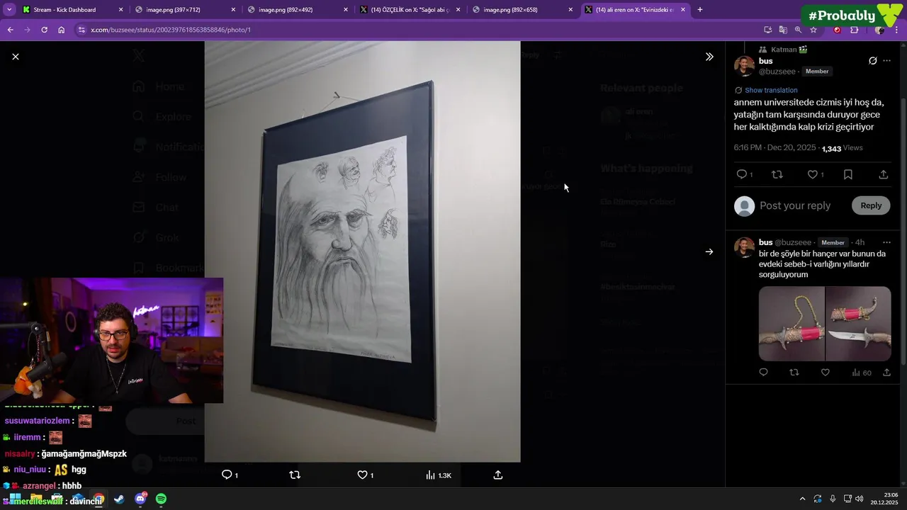
Task: Open the unsheathed dagger thumbnail
Action: 858,324
